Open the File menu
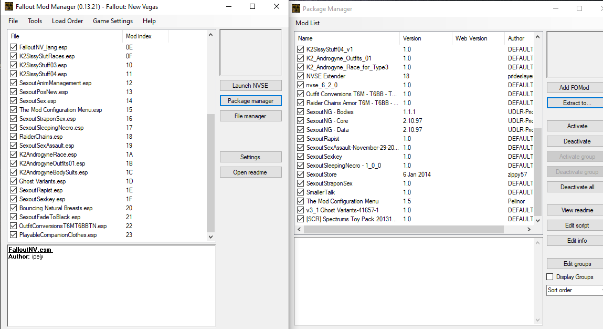Image resolution: width=603 pixels, height=329 pixels. coord(13,21)
